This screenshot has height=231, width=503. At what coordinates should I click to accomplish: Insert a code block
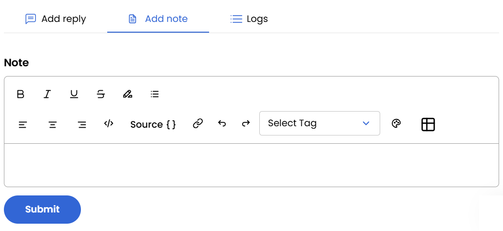pyautogui.click(x=109, y=124)
